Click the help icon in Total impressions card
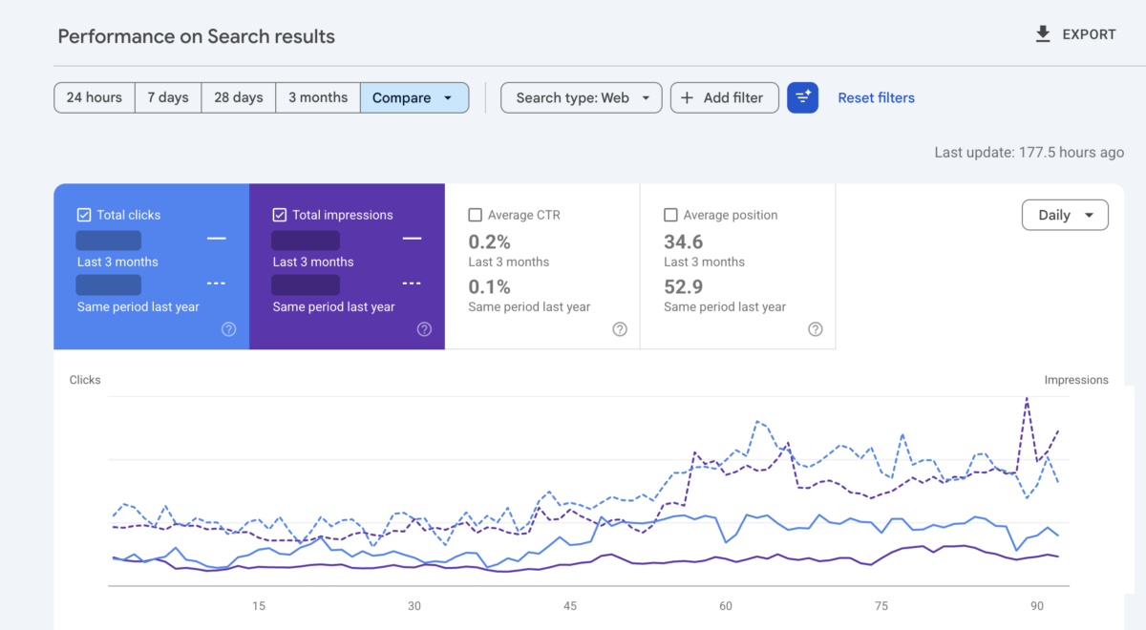Image resolution: width=1146 pixels, height=630 pixels. point(424,329)
